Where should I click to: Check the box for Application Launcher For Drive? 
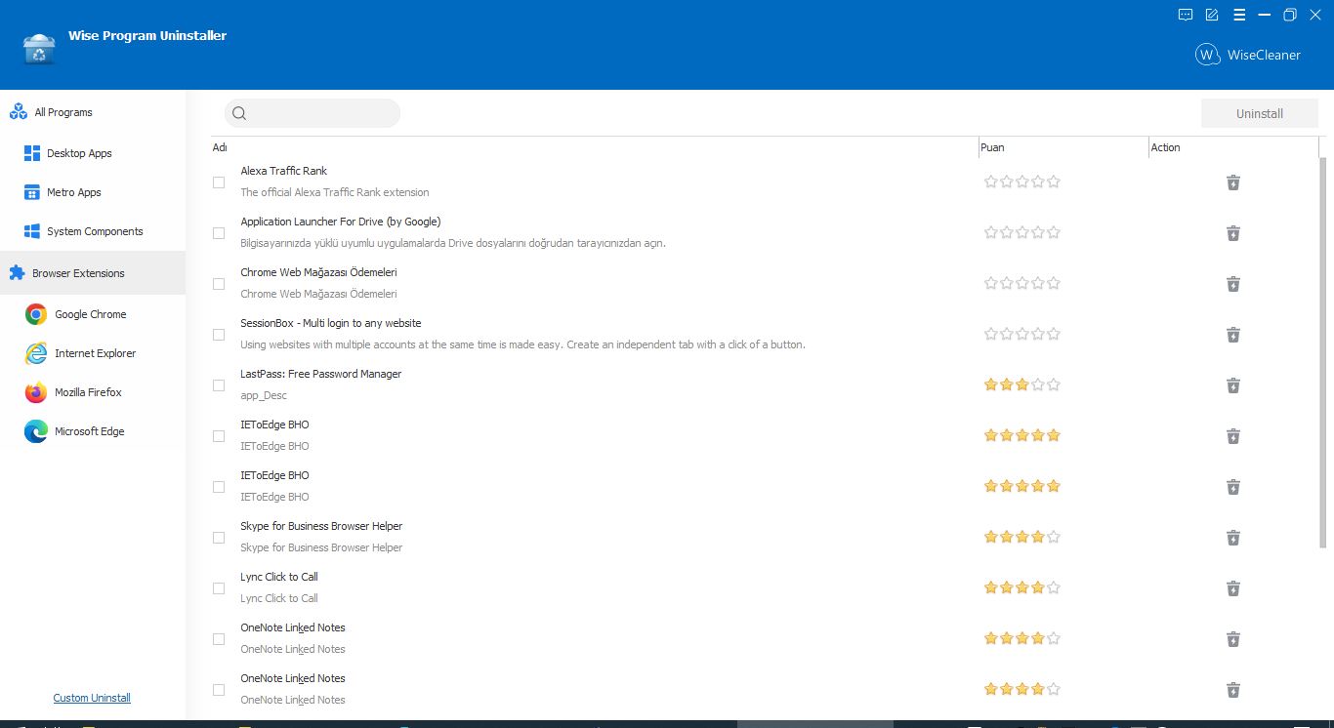coord(219,233)
